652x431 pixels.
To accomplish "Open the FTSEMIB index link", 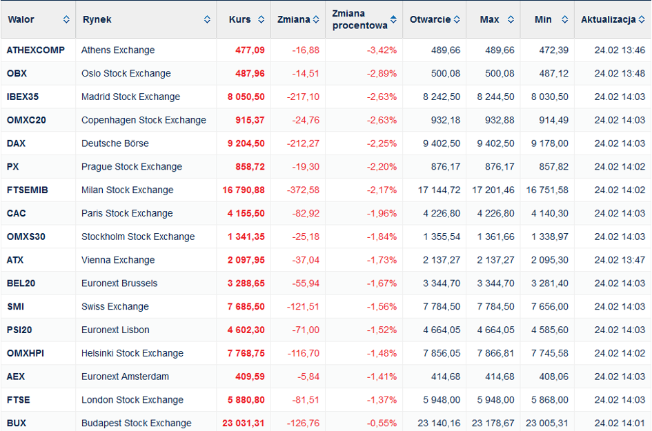I will pos(28,190).
